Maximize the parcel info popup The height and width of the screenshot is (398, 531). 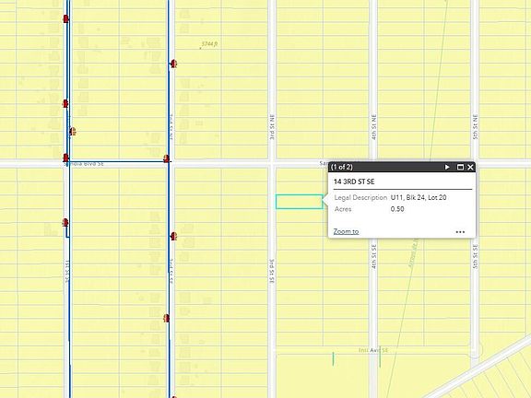click(460, 167)
